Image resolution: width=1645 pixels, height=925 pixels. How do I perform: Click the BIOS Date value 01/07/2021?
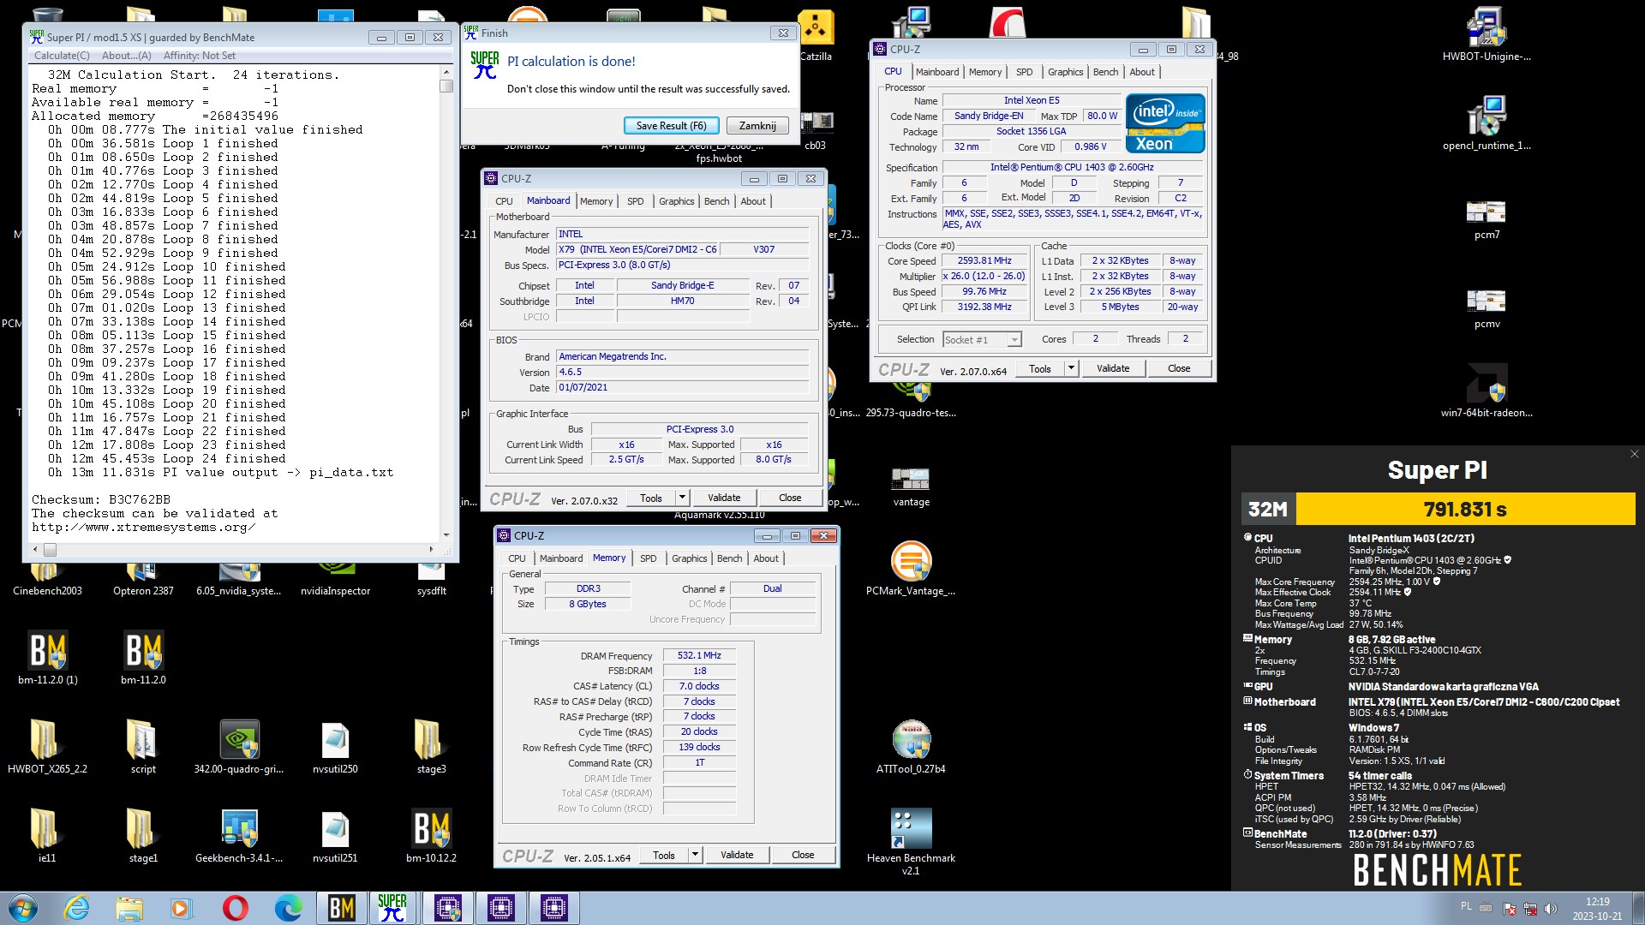click(x=682, y=388)
